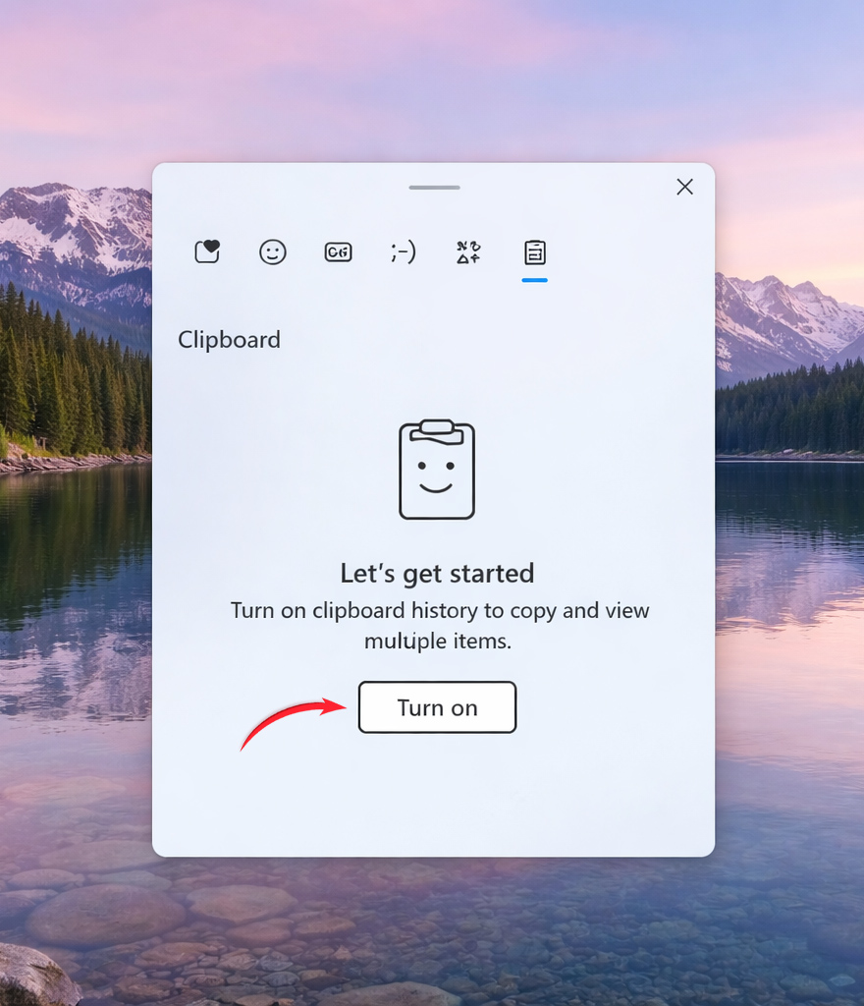
Task: Select the Kaomoji ;-) tab
Action: pos(403,252)
